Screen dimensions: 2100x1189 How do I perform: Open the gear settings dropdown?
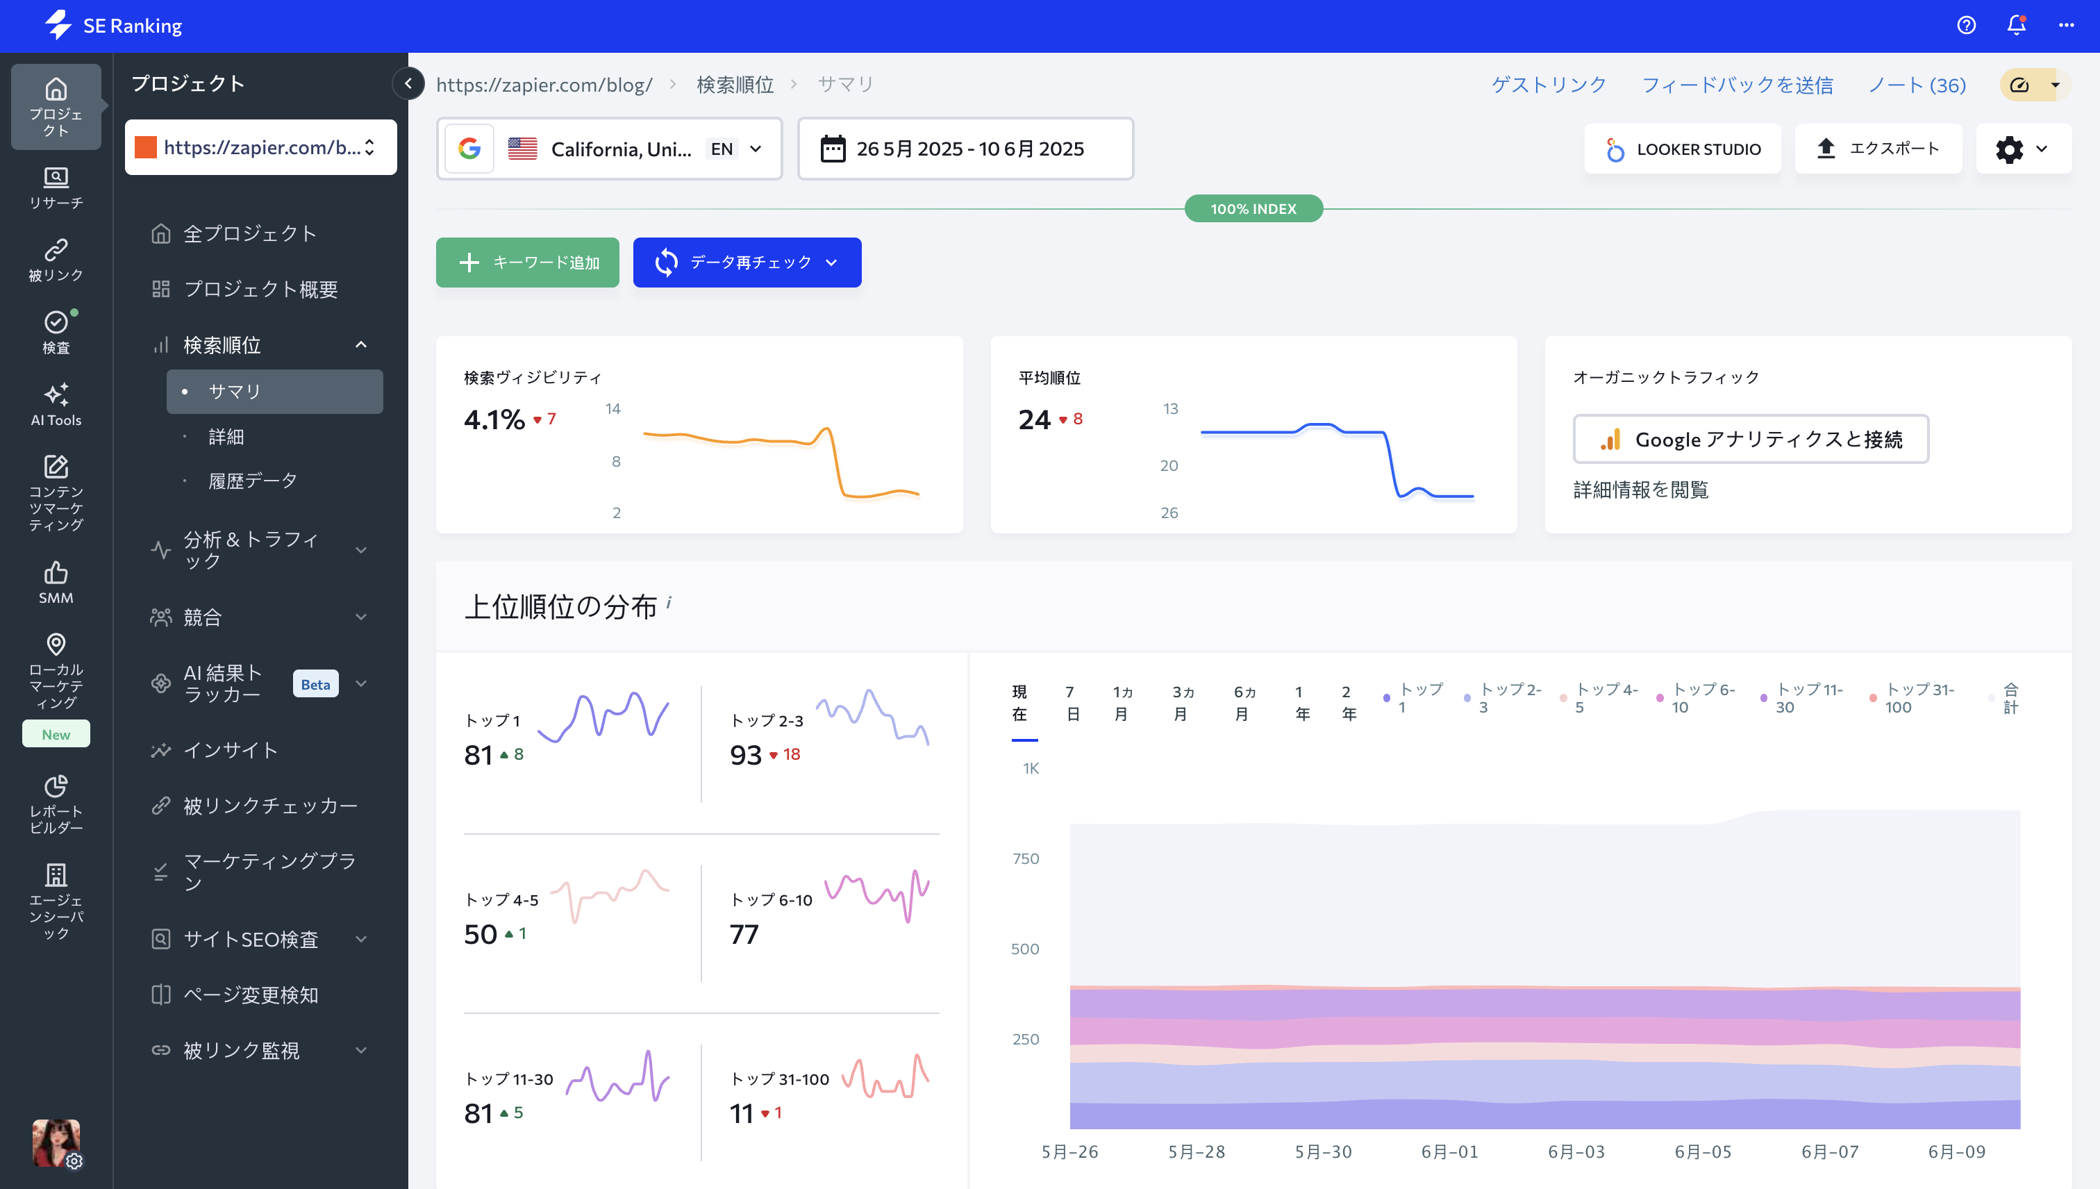[2022, 149]
